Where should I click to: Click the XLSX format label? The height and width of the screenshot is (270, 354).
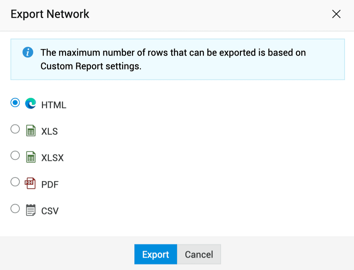[52, 158]
